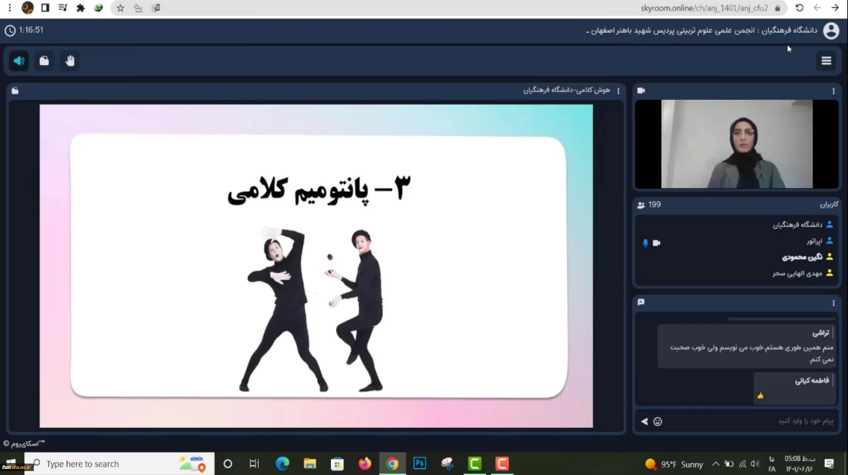Open the emoji picker in chat

657,421
